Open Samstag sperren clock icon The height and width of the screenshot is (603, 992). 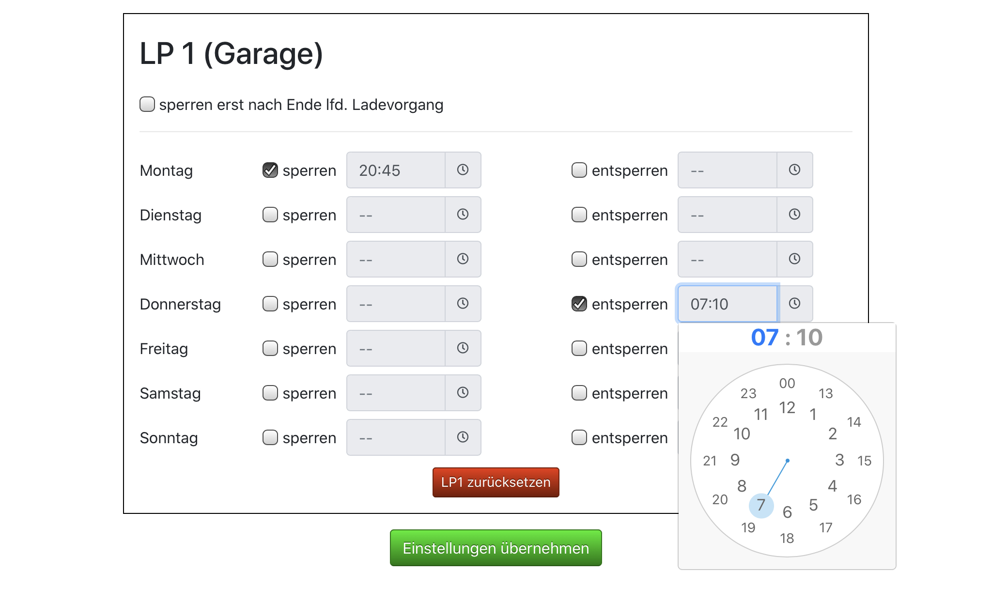click(463, 393)
